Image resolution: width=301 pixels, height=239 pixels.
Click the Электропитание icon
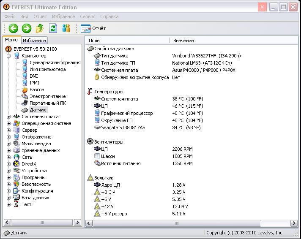point(25,96)
